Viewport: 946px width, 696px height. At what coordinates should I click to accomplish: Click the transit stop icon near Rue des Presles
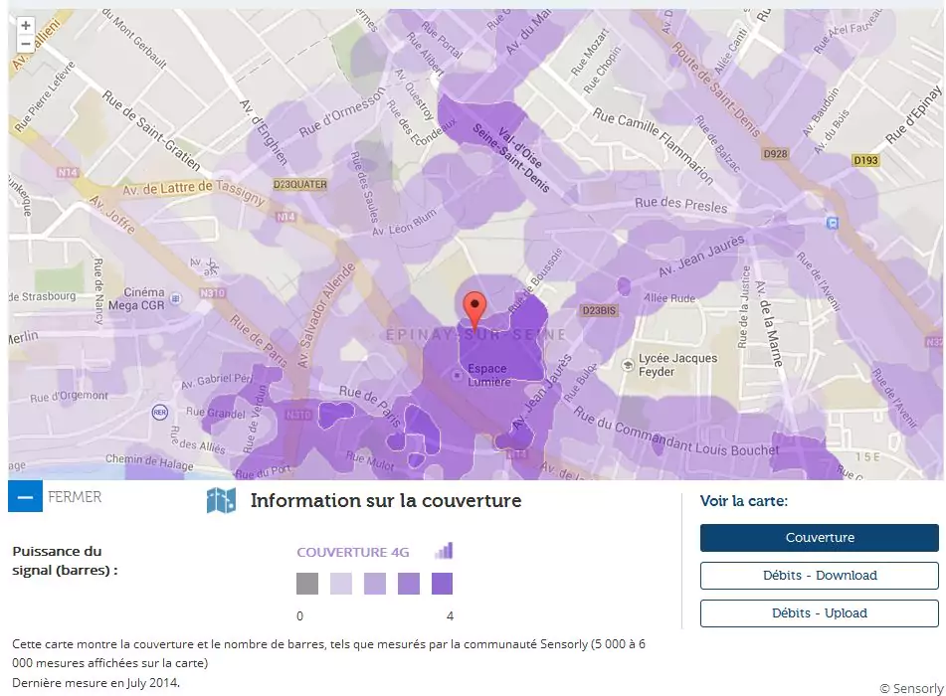coord(833,223)
